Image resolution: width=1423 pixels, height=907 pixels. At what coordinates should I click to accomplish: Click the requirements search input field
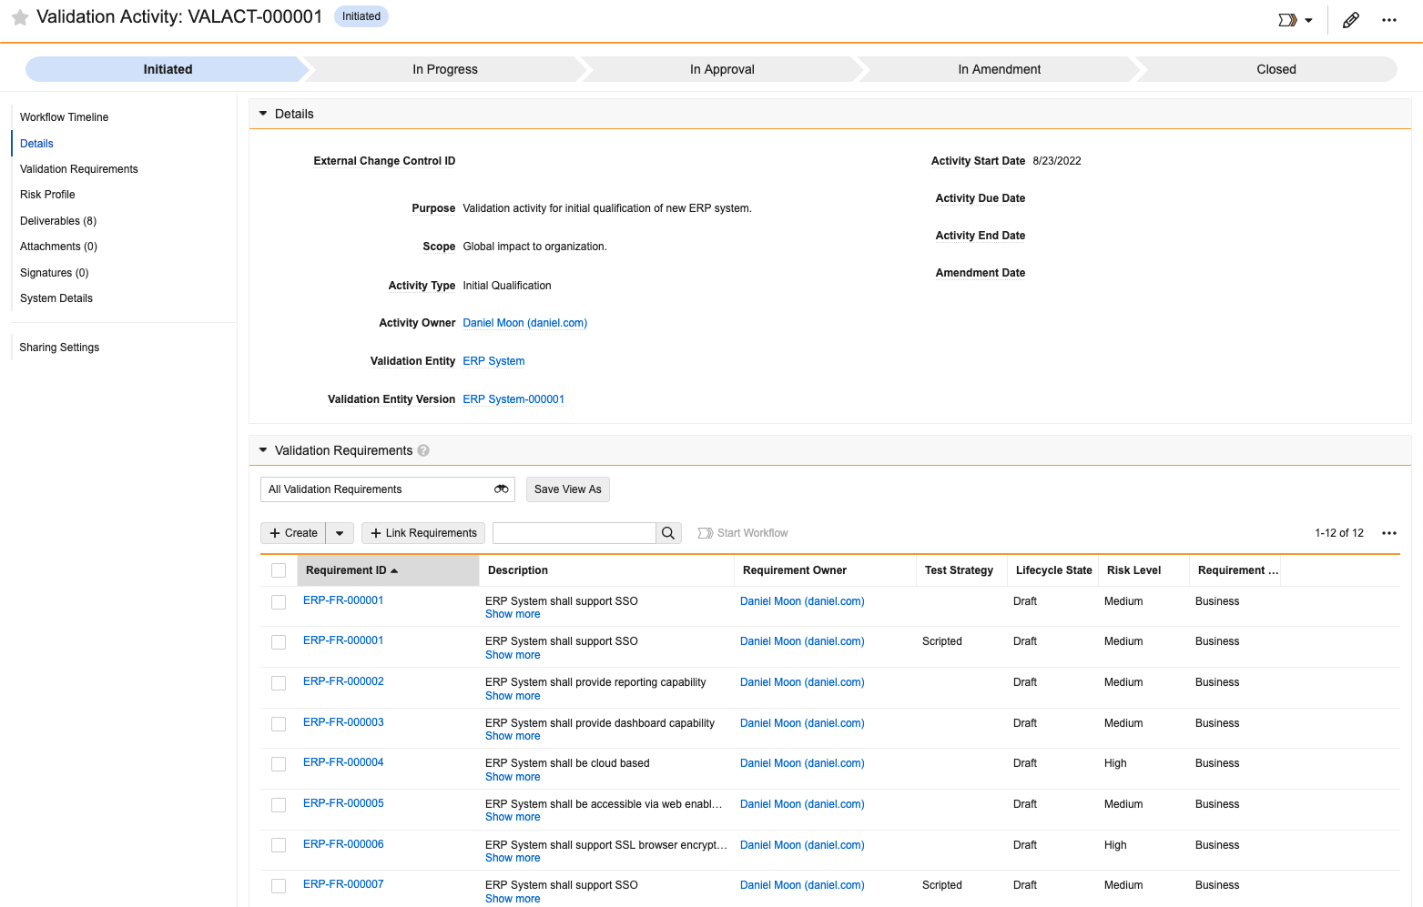tap(574, 533)
